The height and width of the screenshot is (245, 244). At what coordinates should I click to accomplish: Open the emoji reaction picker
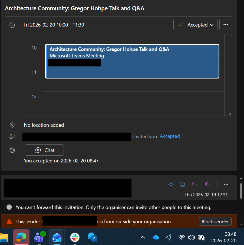183,184
